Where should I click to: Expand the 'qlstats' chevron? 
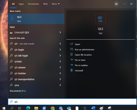tap(60, 61)
